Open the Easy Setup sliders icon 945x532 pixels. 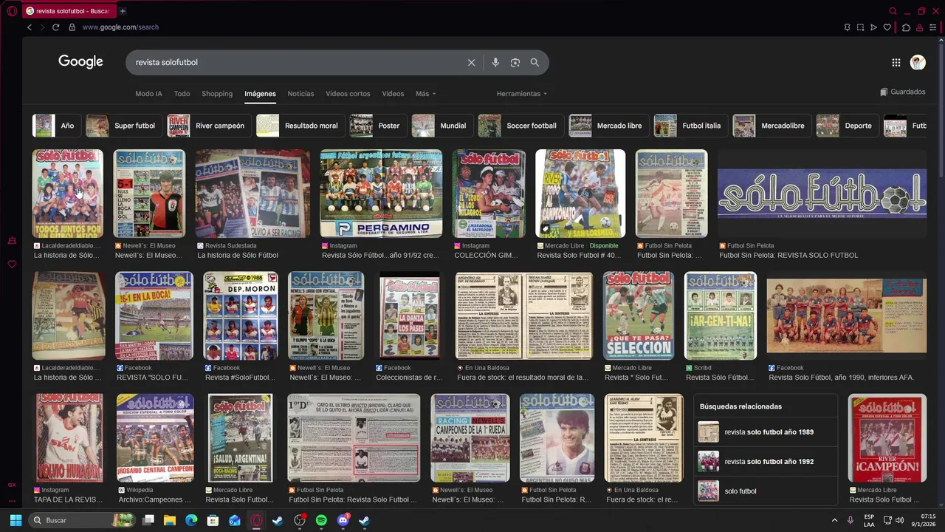[x=933, y=27]
